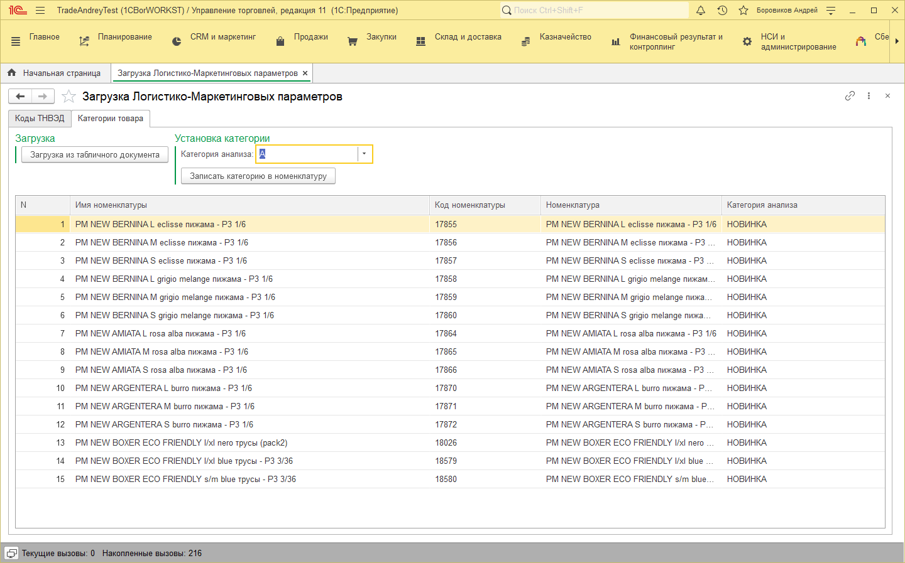
Task: Open the history clock icon
Action: click(x=722, y=10)
